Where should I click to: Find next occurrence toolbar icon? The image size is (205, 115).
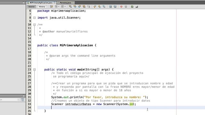[79, 6]
